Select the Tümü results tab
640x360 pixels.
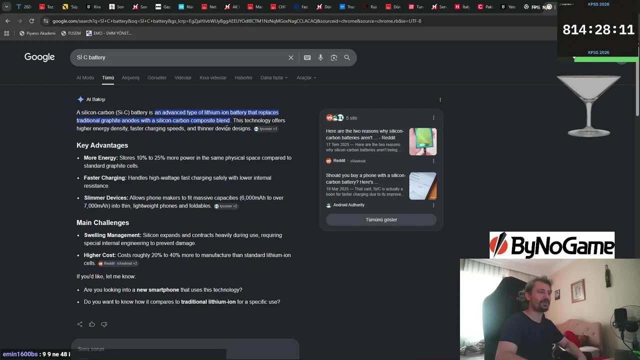(x=108, y=77)
